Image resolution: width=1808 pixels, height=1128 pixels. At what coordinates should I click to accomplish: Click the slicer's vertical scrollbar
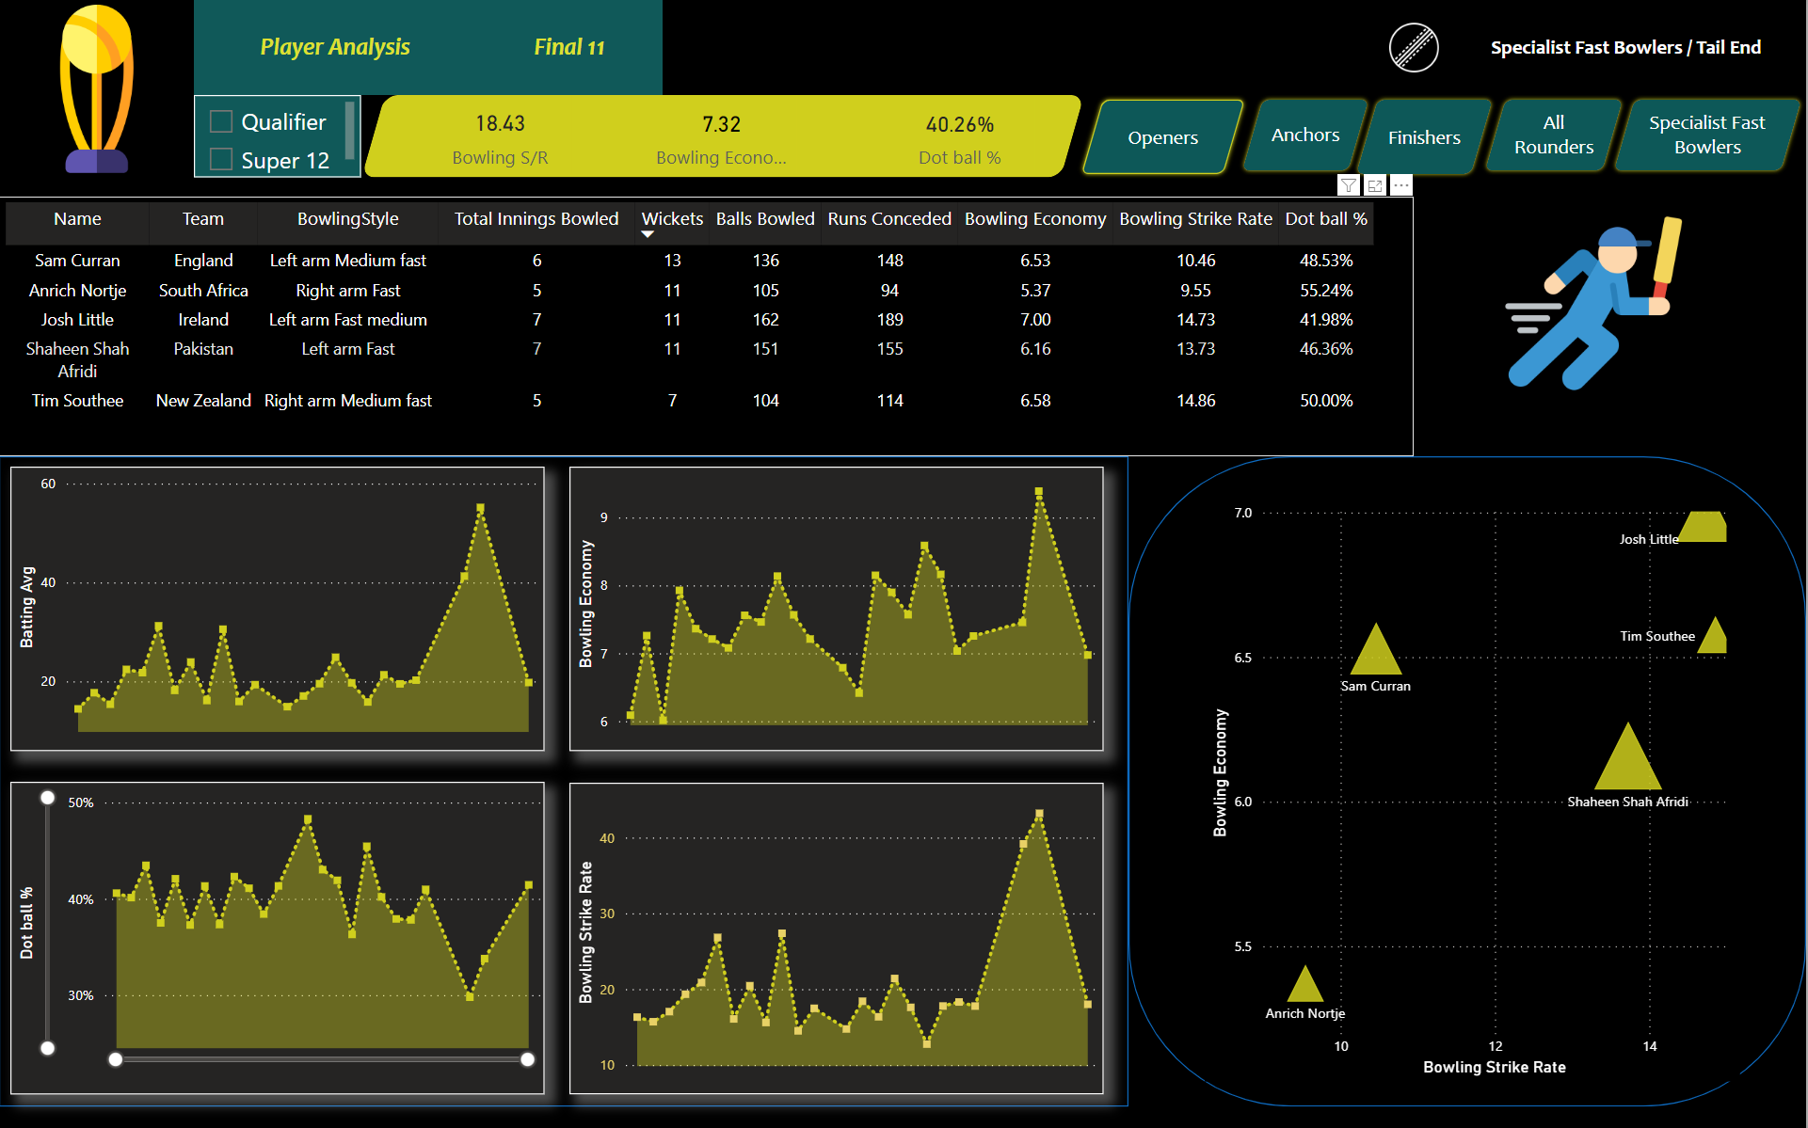(x=350, y=130)
